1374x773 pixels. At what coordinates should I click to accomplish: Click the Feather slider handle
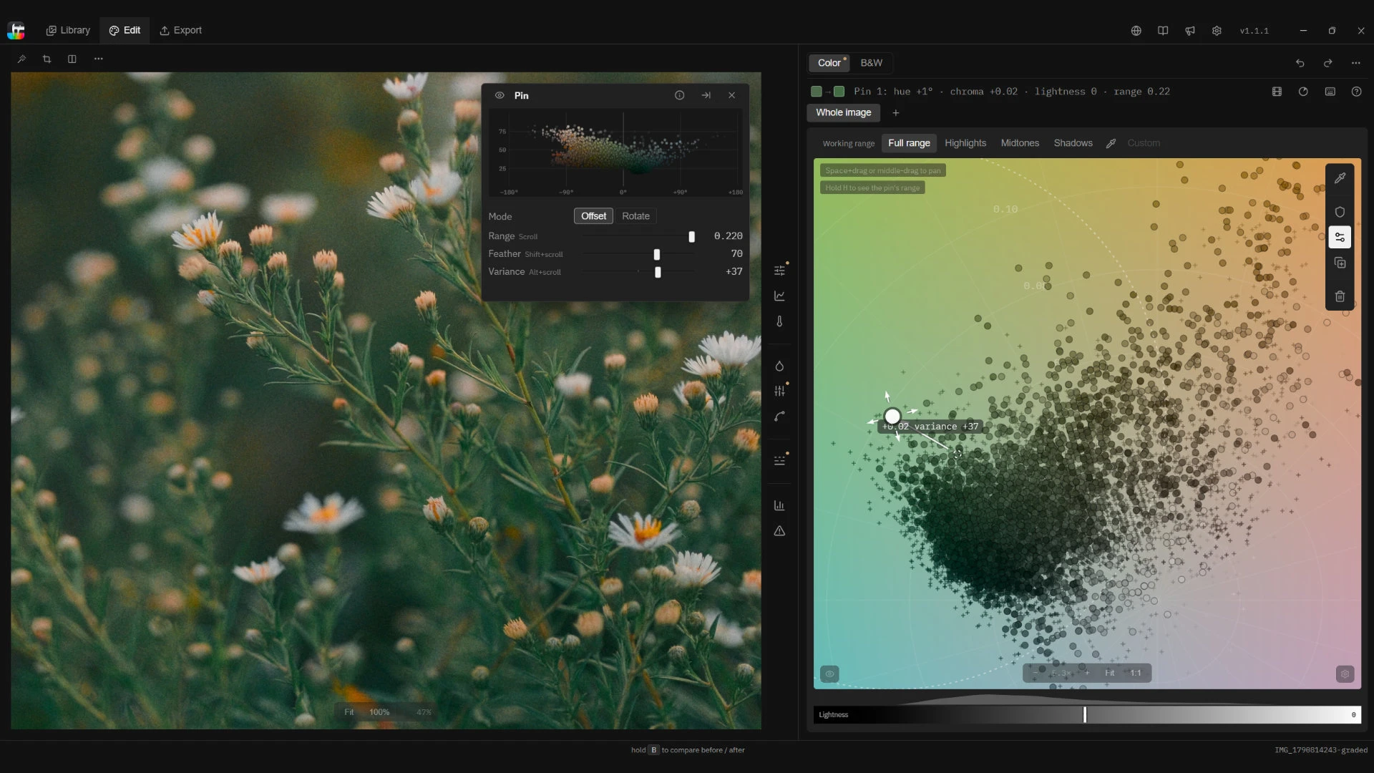click(x=656, y=254)
